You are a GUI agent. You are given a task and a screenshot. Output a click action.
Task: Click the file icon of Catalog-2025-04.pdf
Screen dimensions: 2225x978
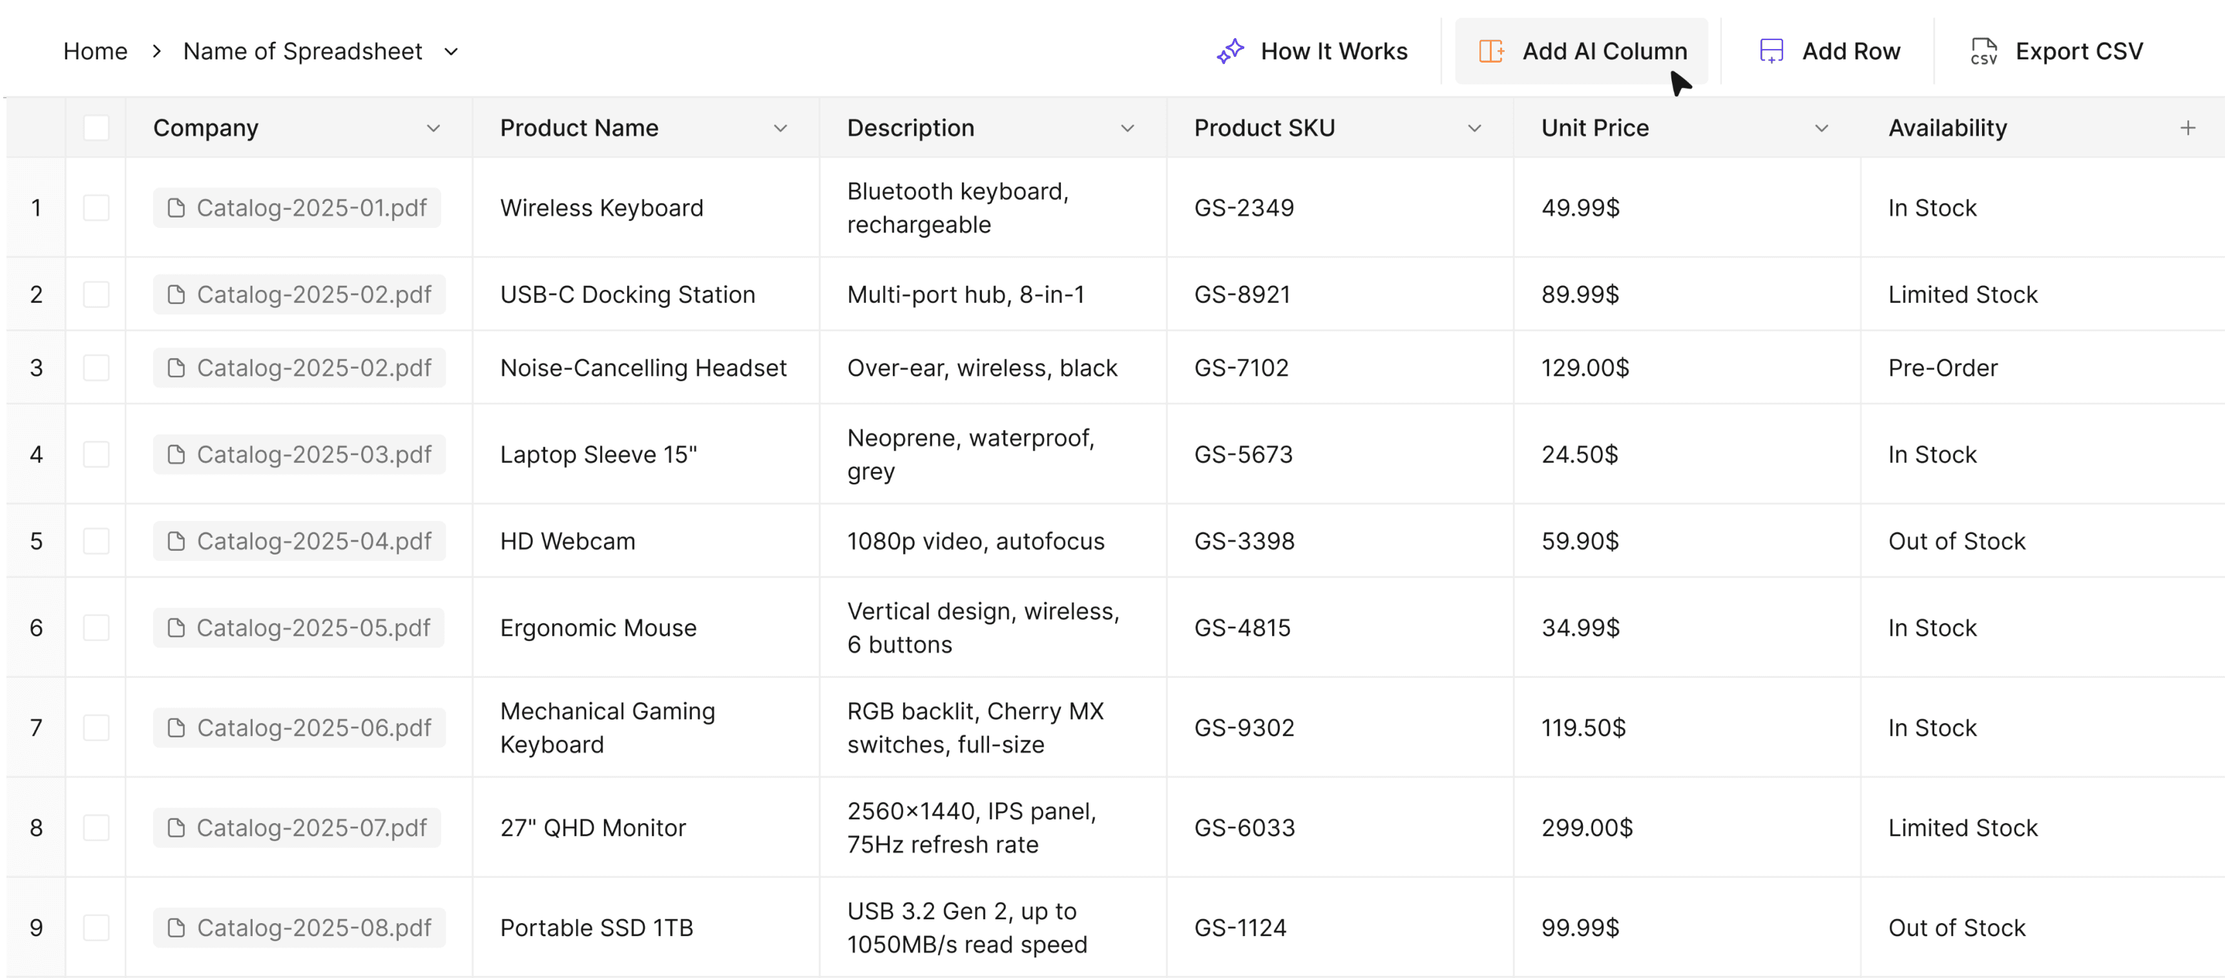[176, 541]
